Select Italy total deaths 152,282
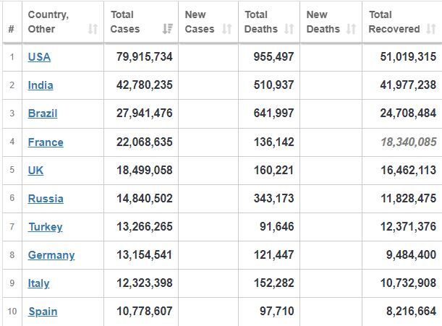The width and height of the screenshot is (442, 326). (x=273, y=283)
